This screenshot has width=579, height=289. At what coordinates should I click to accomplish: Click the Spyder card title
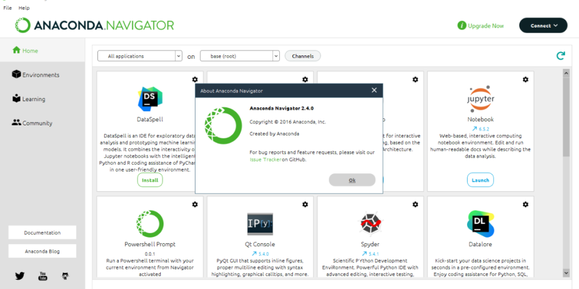click(370, 244)
